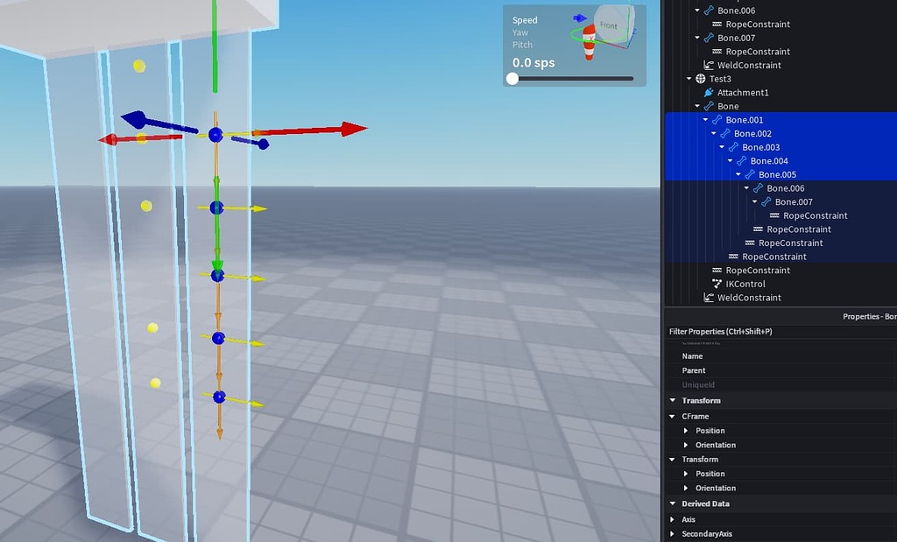897x542 pixels.
Task: Move the Speed slider knob
Action: click(512, 79)
